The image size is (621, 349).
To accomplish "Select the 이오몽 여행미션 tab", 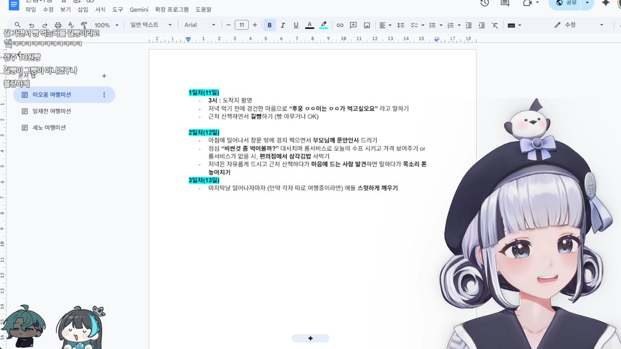I will [x=64, y=95].
